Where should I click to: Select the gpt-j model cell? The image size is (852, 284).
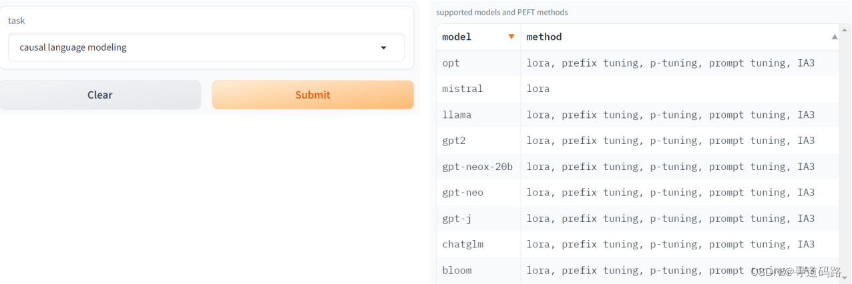click(x=479, y=219)
